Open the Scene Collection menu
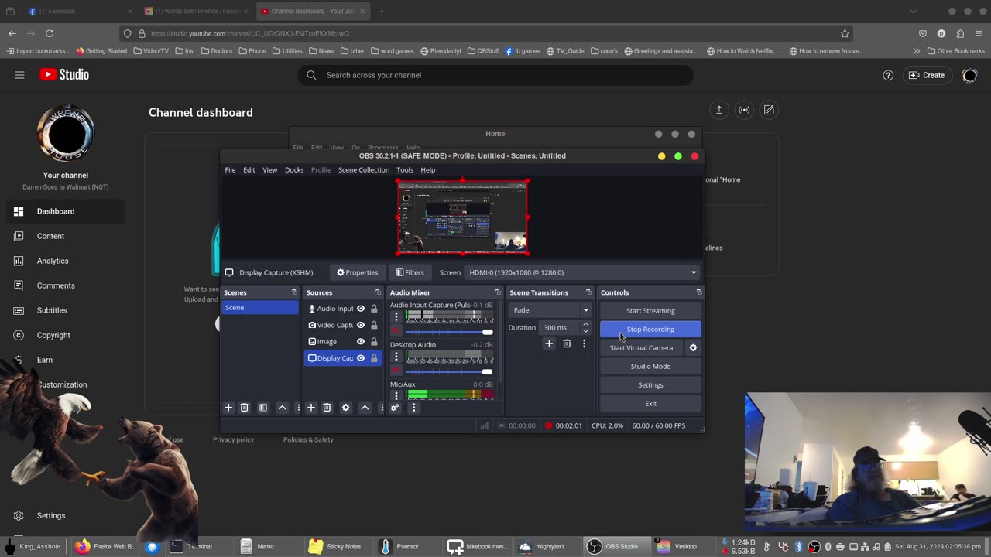Image resolution: width=991 pixels, height=557 pixels. (x=364, y=170)
